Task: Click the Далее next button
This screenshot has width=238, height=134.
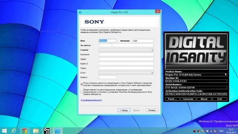Action: click(x=137, y=110)
